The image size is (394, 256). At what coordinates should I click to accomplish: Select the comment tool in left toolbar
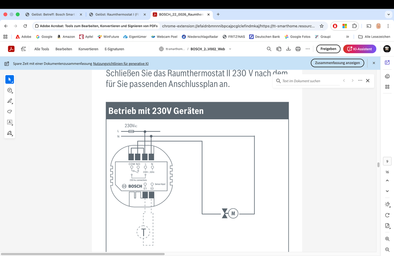coord(9,91)
